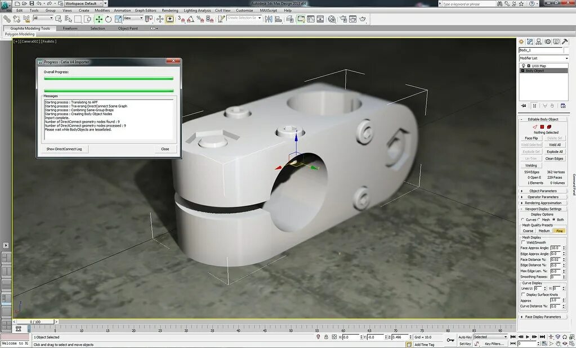Toggle the 3D Snaps icon
The image size is (576, 348).
click(181, 19)
